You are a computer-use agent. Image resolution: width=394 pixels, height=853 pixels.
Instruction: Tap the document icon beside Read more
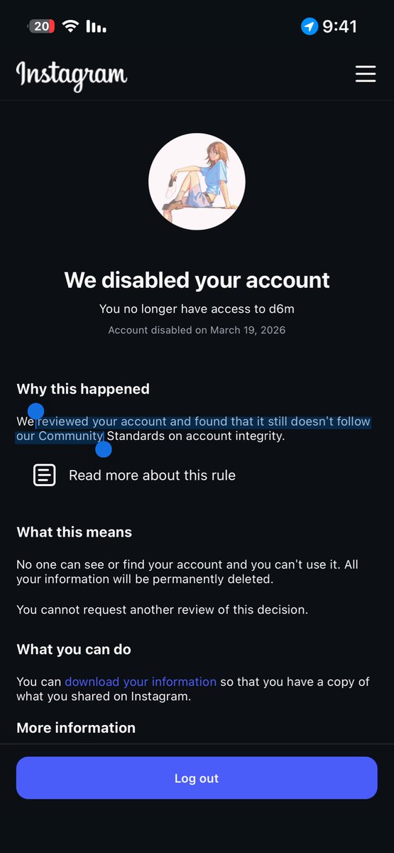pos(44,475)
